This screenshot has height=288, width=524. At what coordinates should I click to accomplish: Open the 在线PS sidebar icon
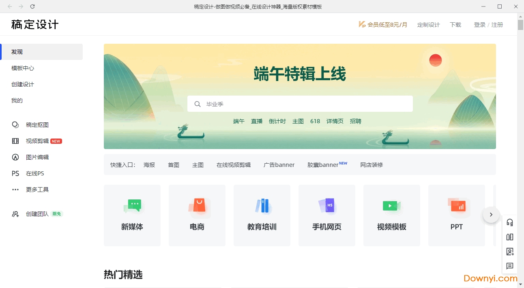pyautogui.click(x=15, y=173)
